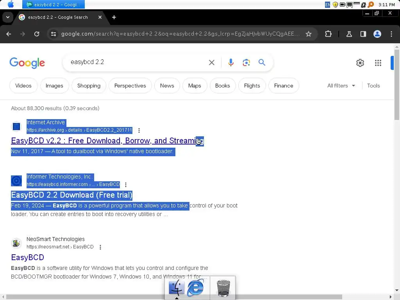
Task: Expand the All filters dropdown
Action: coord(341,86)
